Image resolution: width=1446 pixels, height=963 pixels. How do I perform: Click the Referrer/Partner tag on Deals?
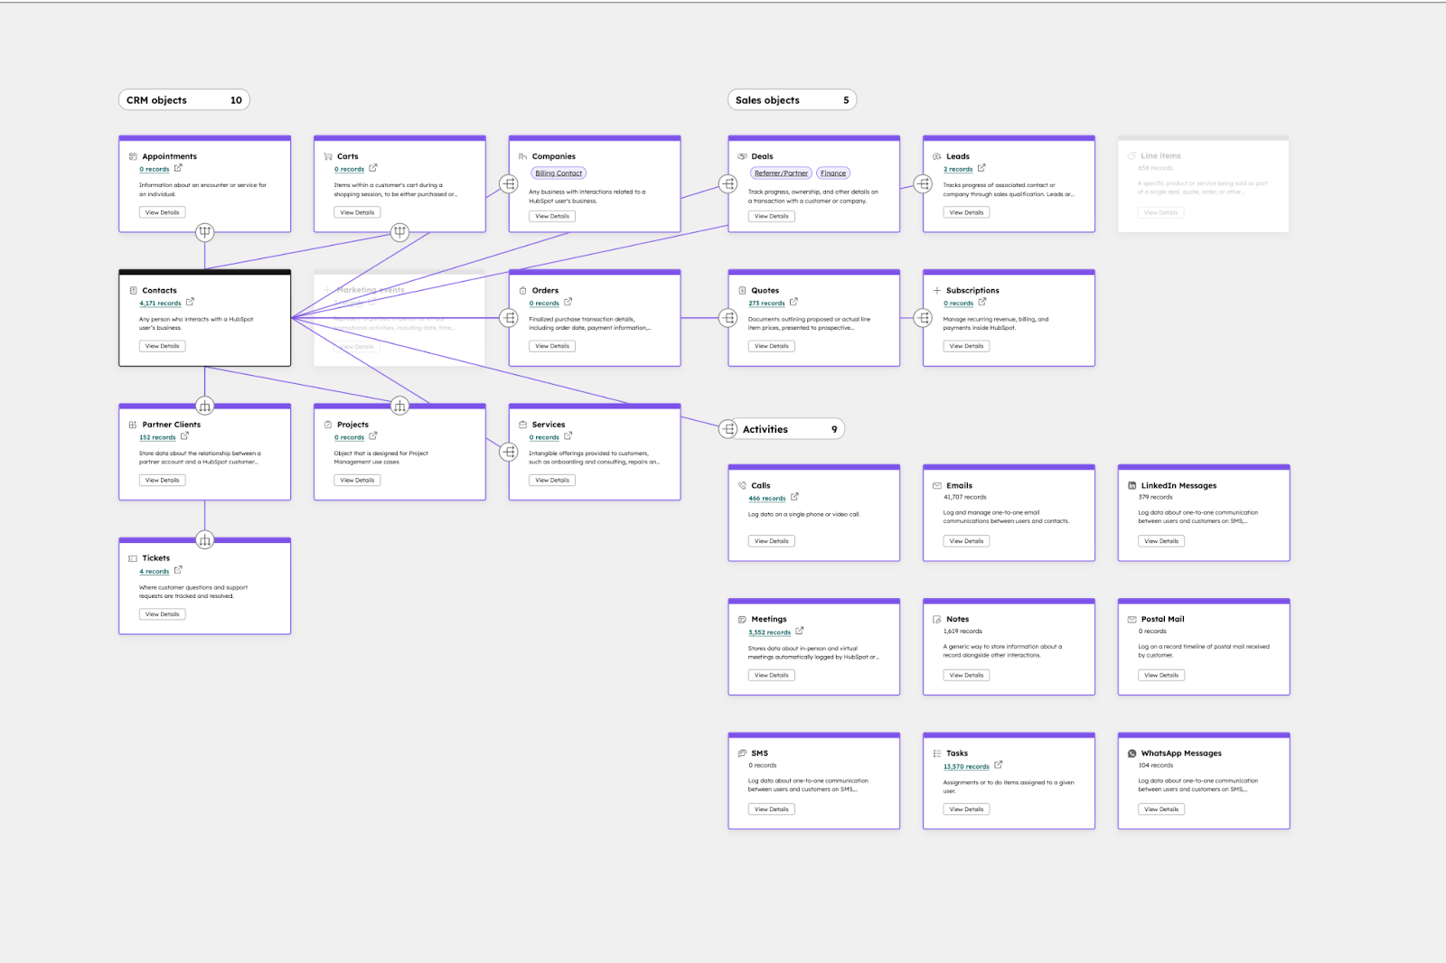point(780,173)
